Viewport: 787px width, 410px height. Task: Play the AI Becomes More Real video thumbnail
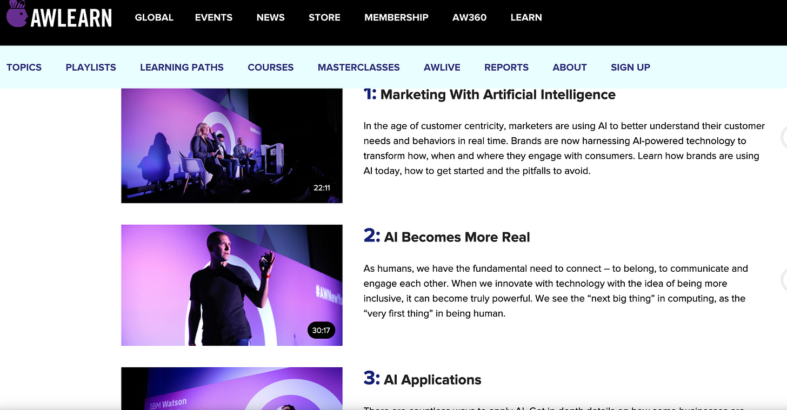click(x=231, y=285)
